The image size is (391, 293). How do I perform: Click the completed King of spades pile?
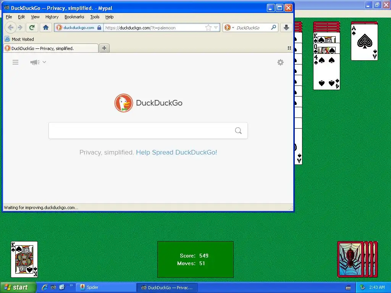point(24,259)
